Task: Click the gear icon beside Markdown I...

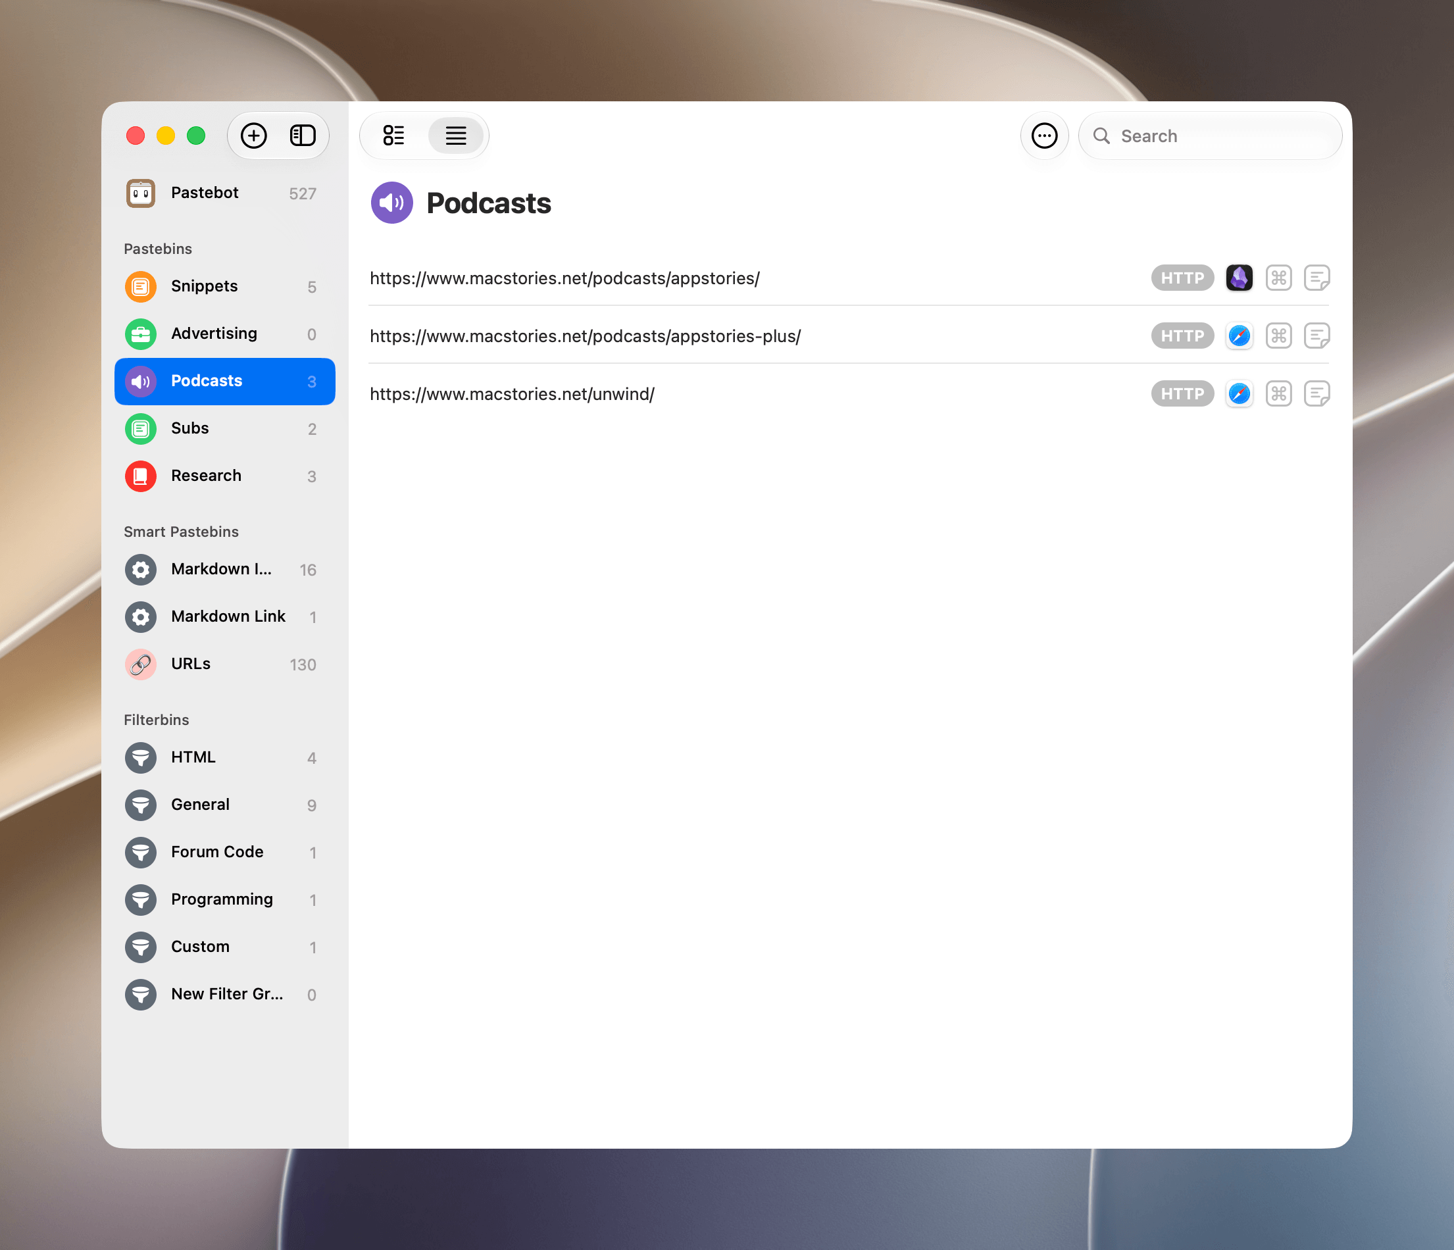Action: 140,569
